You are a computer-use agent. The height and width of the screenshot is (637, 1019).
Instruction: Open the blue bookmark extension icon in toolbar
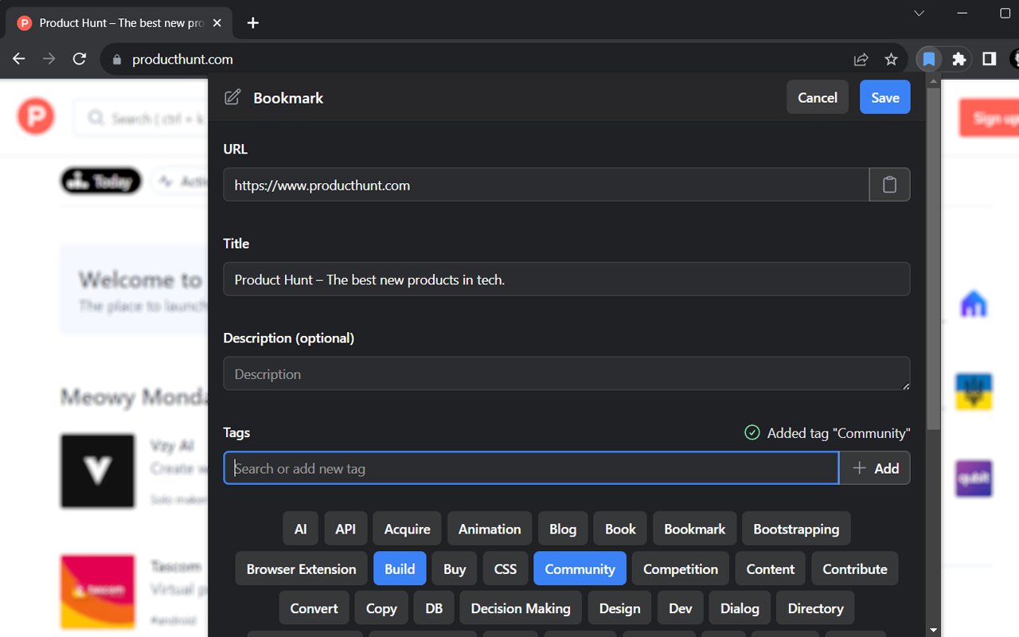click(928, 59)
